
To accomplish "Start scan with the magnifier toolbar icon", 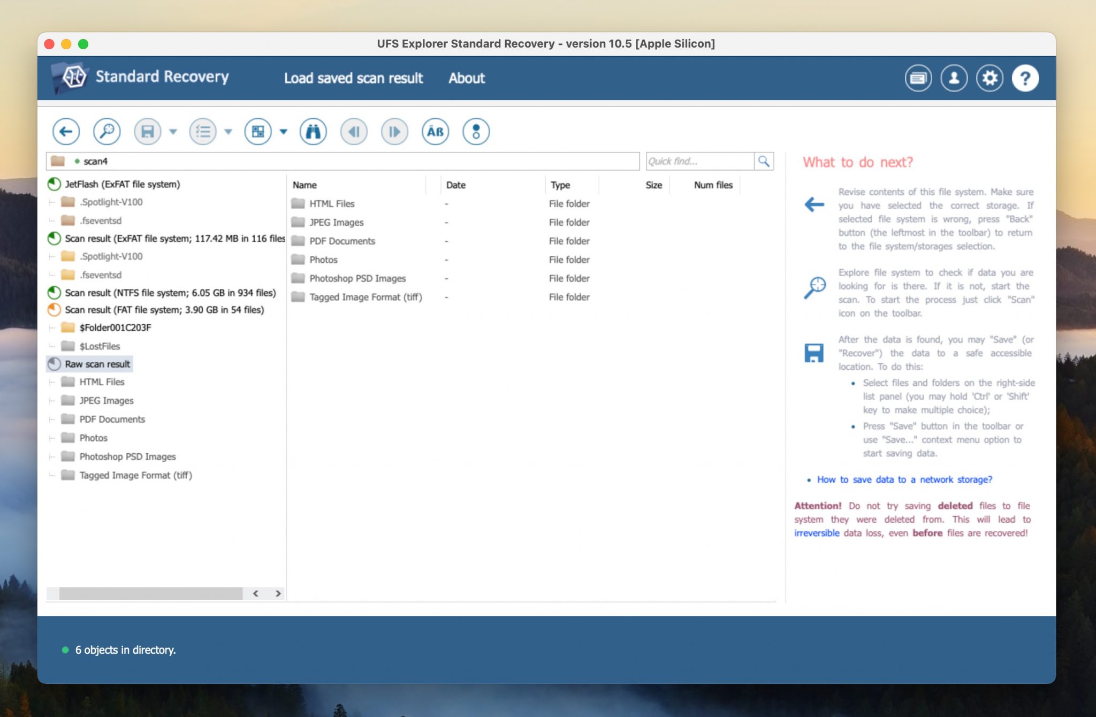I will (x=106, y=132).
